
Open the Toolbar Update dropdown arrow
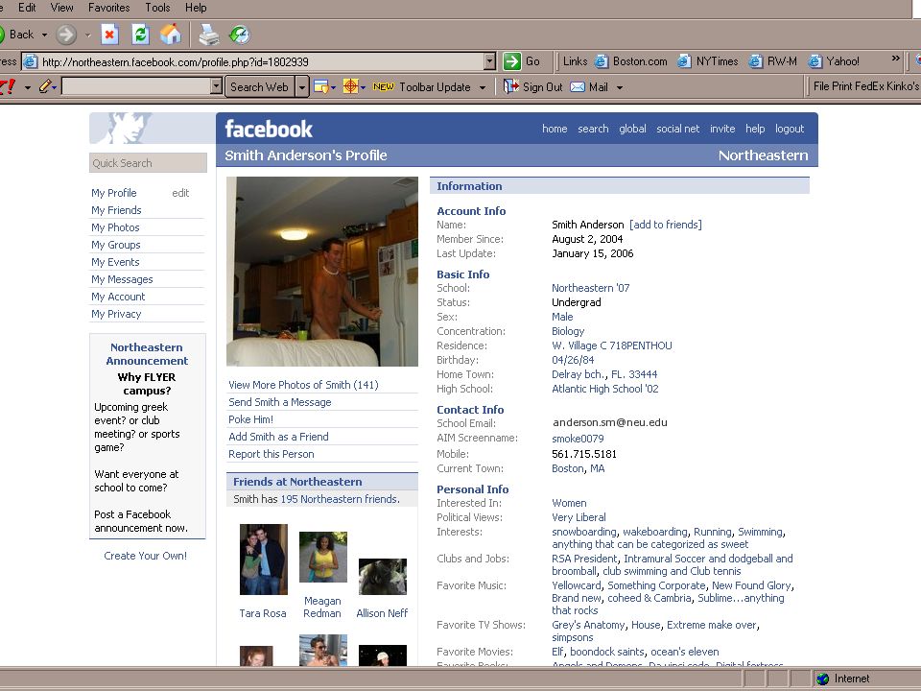[483, 87]
